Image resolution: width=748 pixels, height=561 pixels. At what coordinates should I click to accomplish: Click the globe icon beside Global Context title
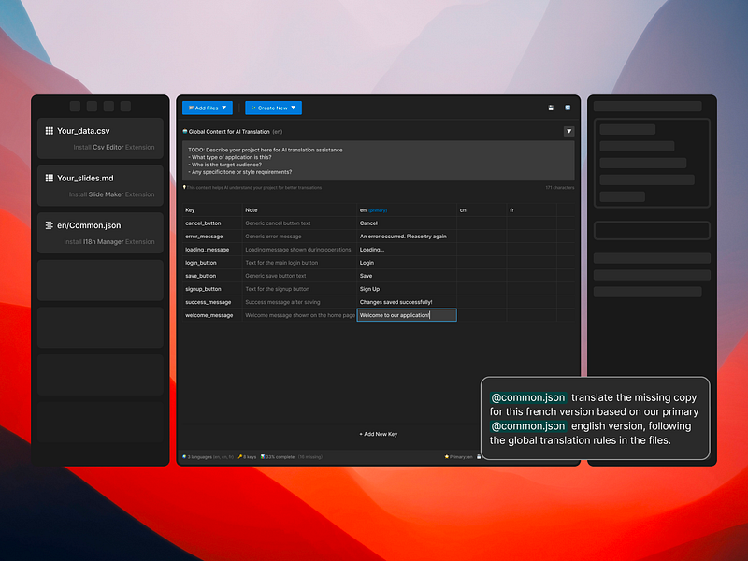pos(185,131)
